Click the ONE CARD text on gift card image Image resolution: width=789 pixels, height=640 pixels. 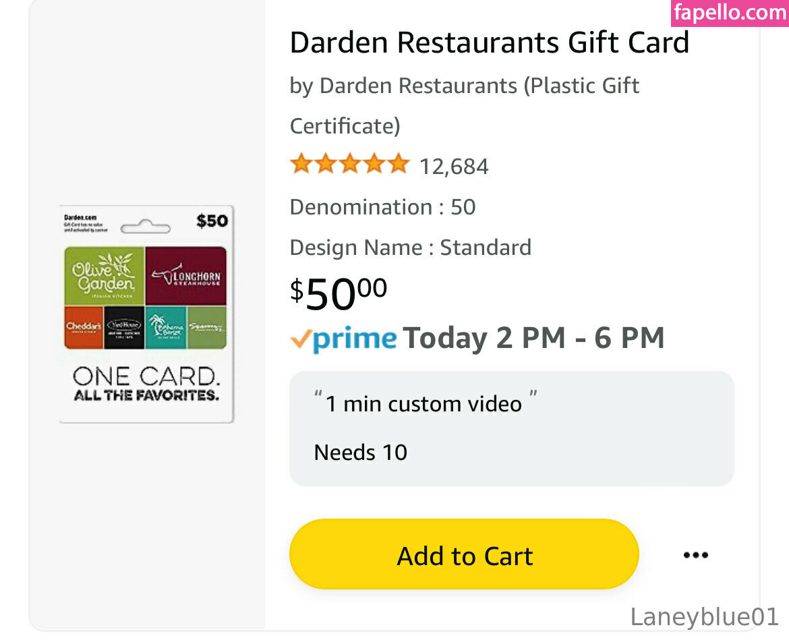[x=146, y=376]
